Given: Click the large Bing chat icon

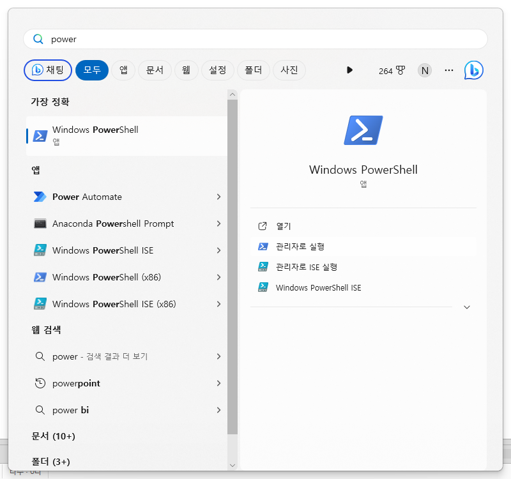Looking at the screenshot, I should (474, 70).
